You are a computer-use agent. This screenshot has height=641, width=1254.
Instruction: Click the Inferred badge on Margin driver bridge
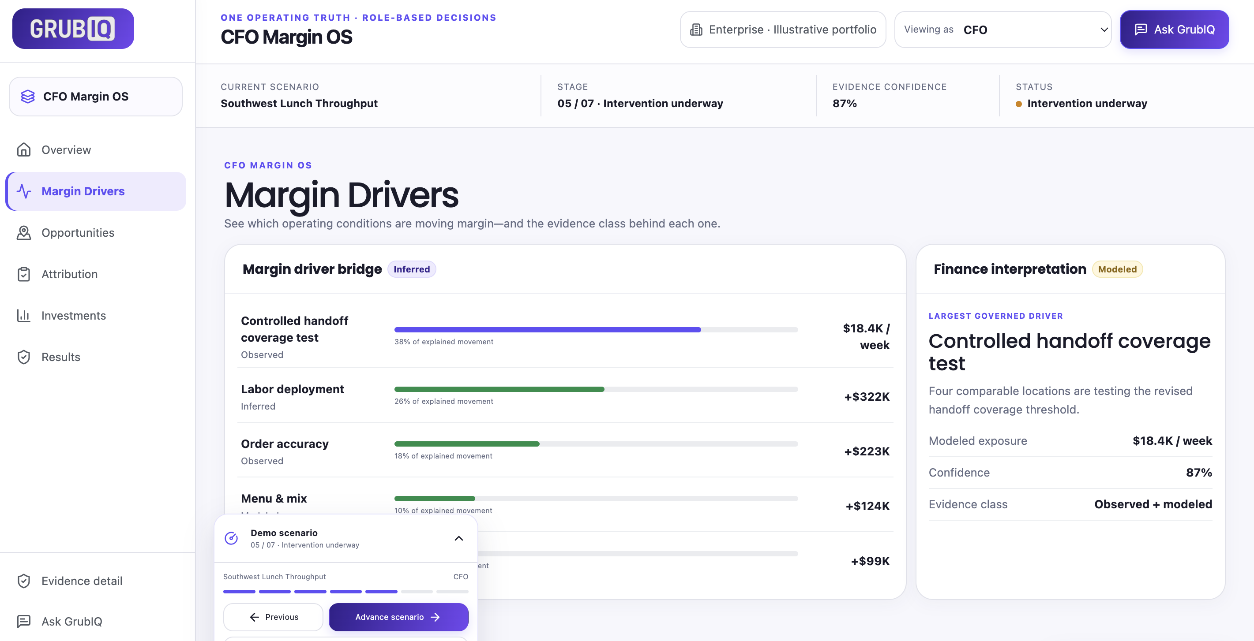411,269
